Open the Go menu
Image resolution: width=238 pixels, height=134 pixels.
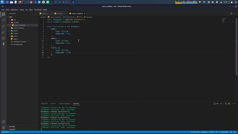26,10
